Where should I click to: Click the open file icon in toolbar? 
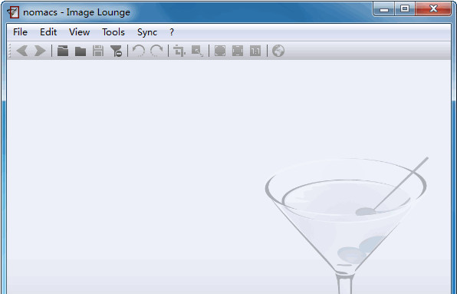point(63,51)
